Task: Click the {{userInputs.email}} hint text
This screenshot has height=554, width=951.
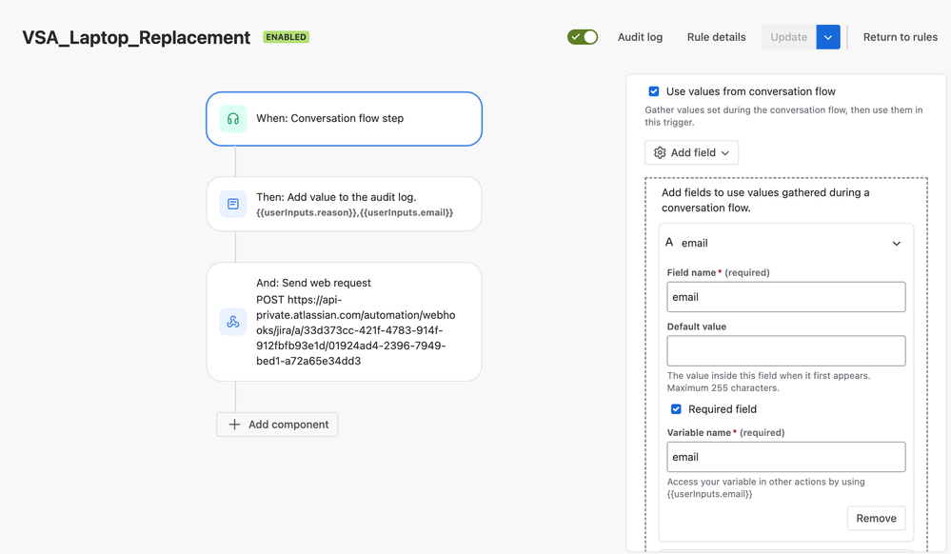Action: pyautogui.click(x=709, y=494)
